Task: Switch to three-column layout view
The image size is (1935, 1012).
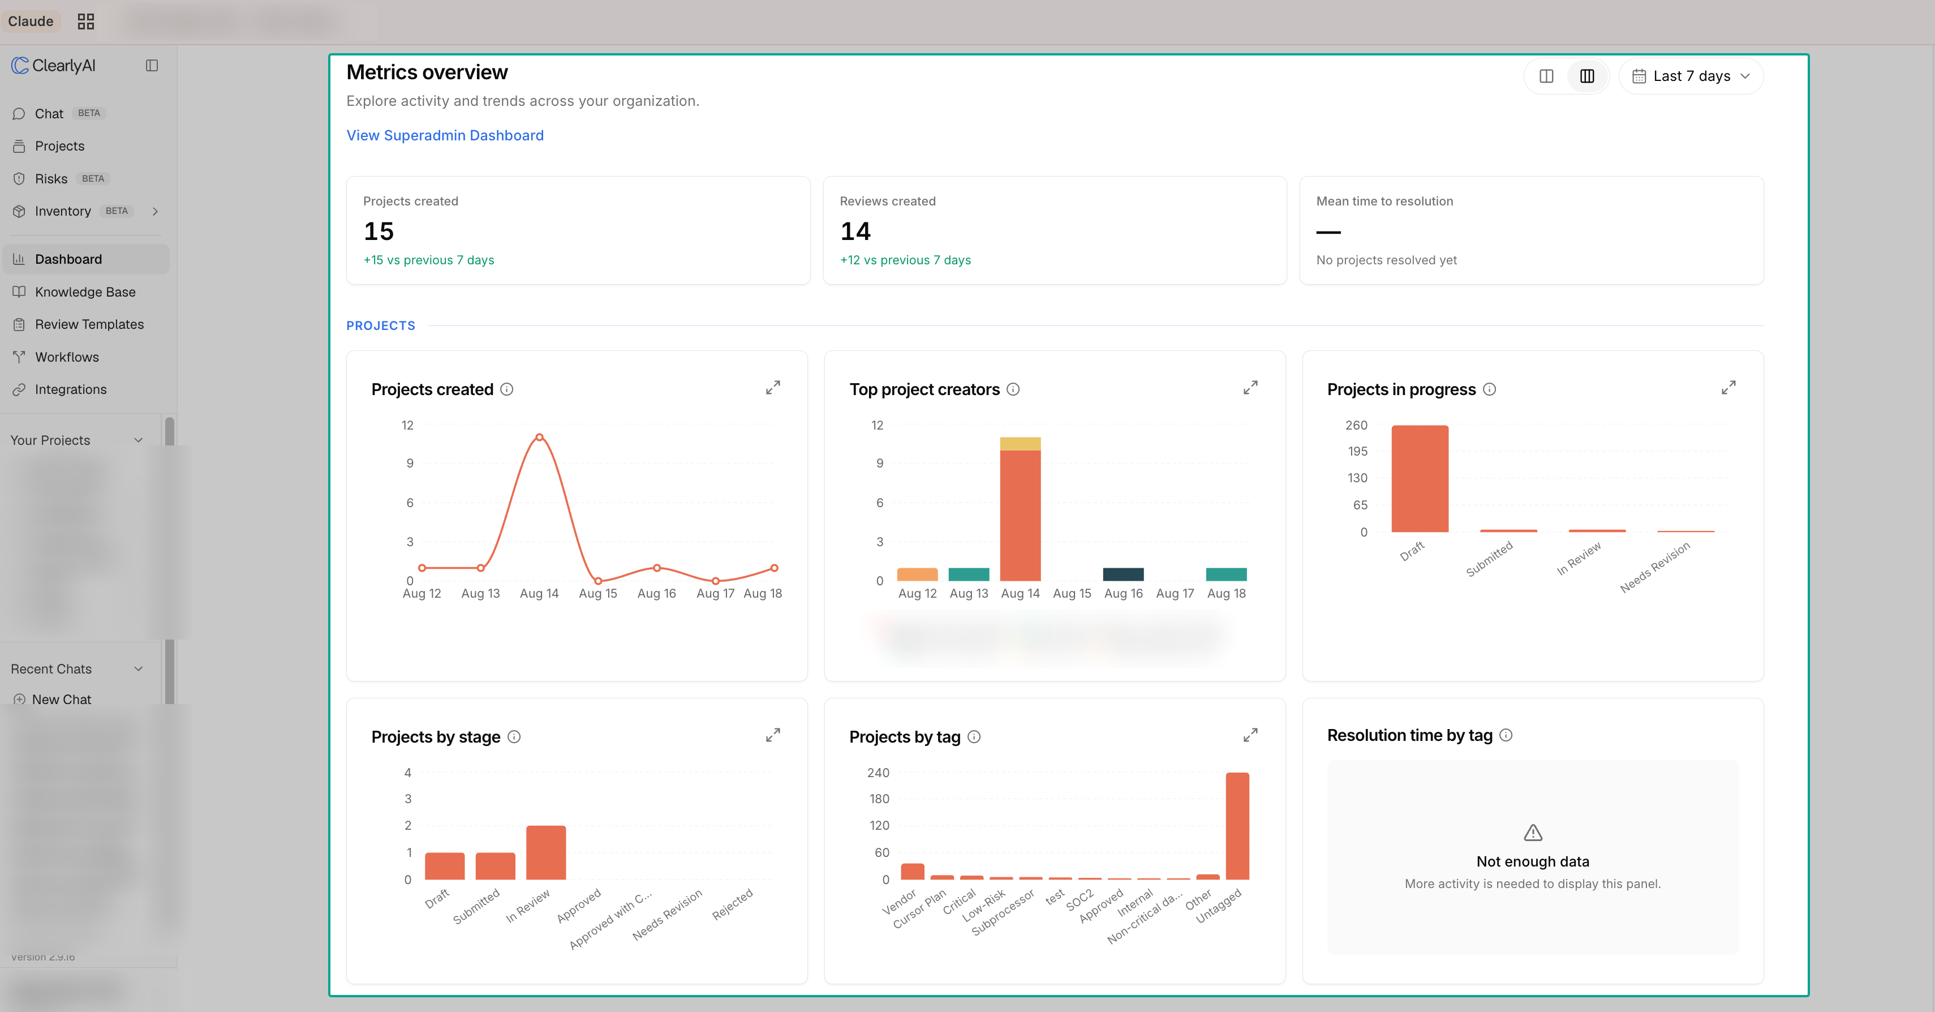Action: coord(1587,76)
